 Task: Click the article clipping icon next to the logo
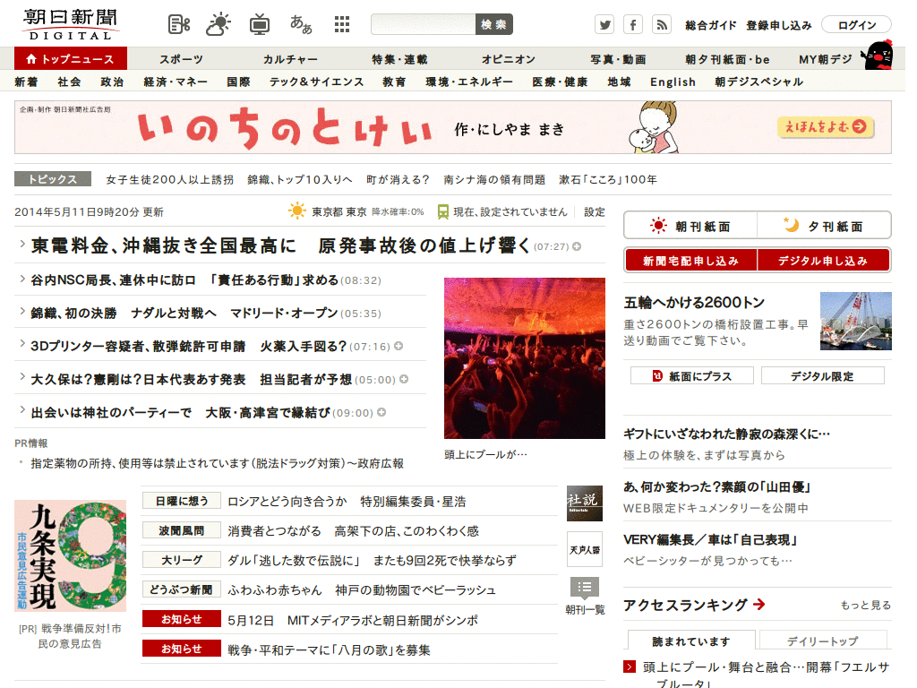[x=178, y=22]
